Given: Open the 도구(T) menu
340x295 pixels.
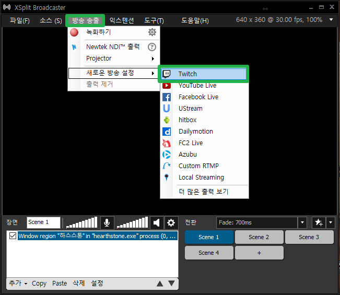Looking at the screenshot, I should pyautogui.click(x=154, y=20).
